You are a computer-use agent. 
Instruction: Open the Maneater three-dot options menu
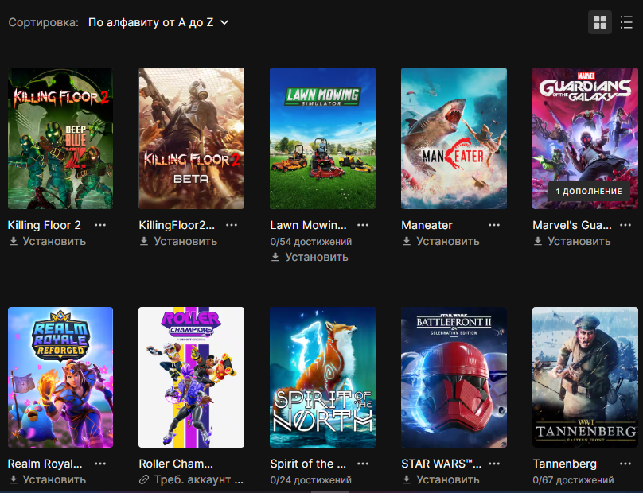493,225
